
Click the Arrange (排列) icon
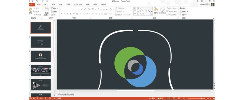(x=156, y=9)
